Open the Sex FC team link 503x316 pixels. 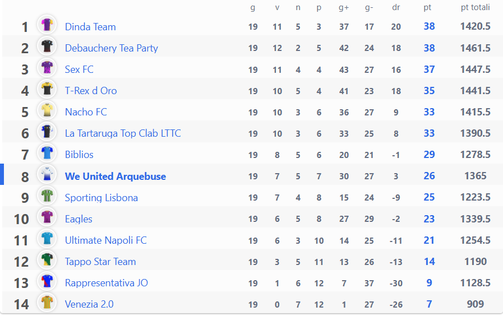coord(79,69)
